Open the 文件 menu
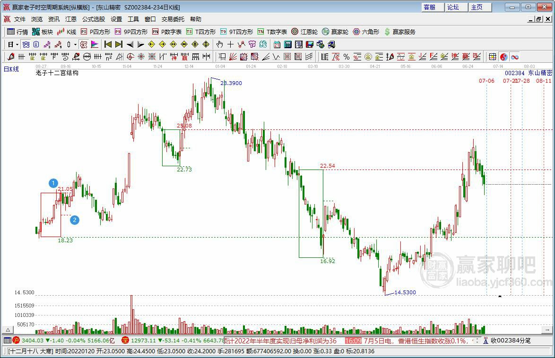 (20, 19)
